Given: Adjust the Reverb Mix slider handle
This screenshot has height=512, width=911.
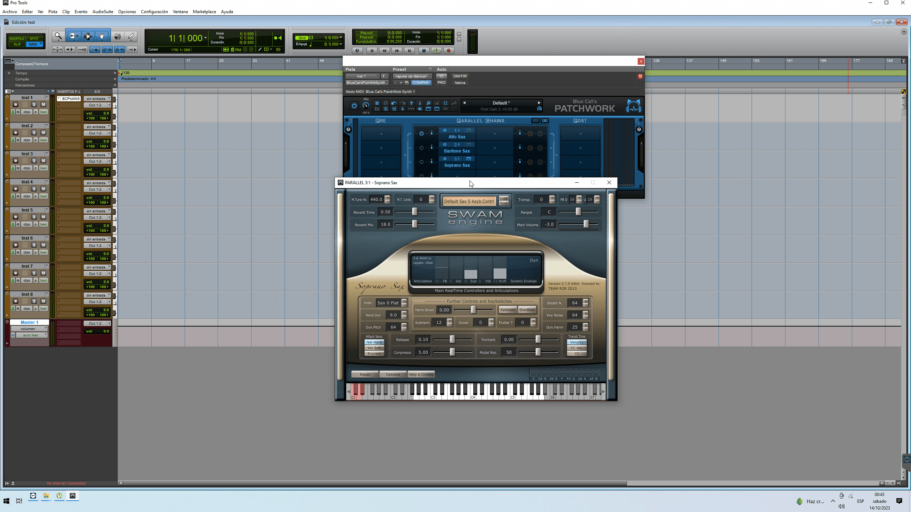Looking at the screenshot, I should (x=414, y=224).
